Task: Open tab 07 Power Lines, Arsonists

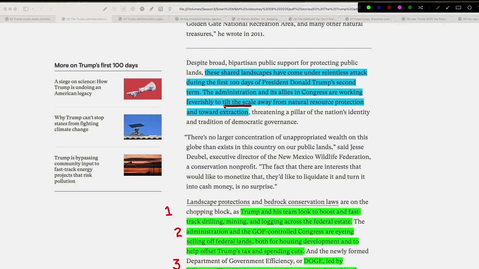Action: (x=366, y=19)
